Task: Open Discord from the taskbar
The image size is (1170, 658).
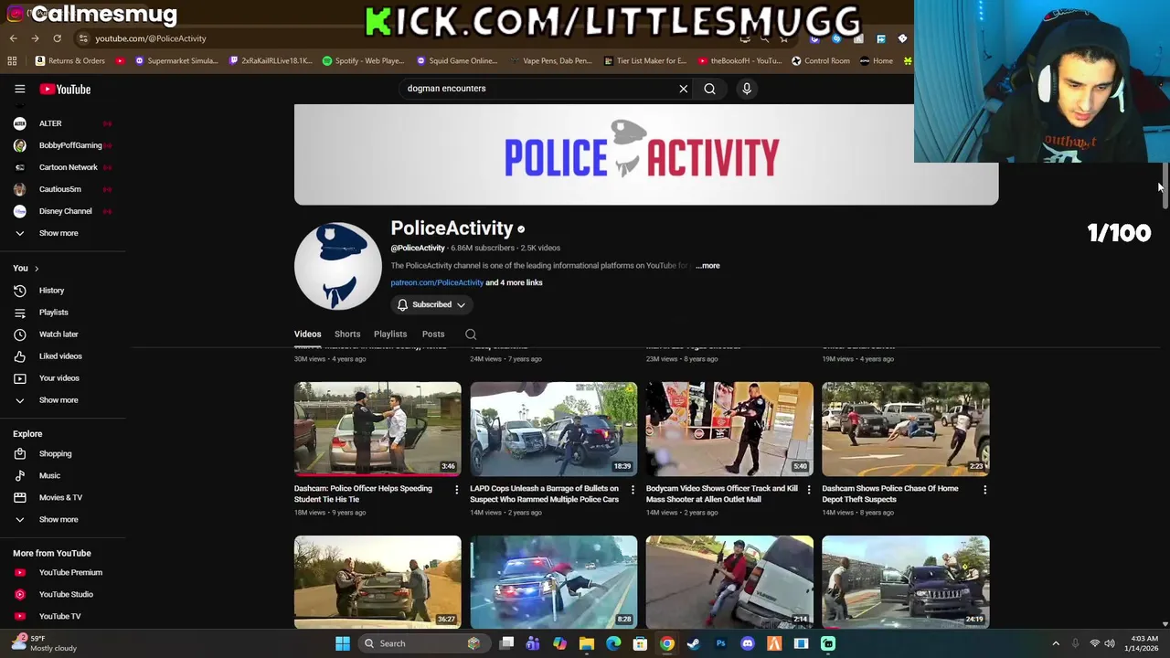Action: [x=748, y=643]
